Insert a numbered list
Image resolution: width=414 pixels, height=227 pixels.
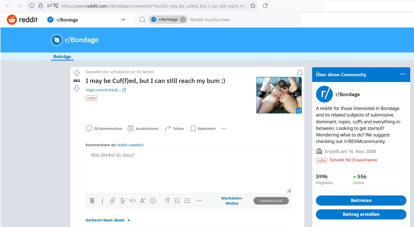(187, 201)
